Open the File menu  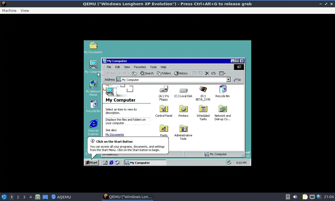pyautogui.click(x=109, y=67)
